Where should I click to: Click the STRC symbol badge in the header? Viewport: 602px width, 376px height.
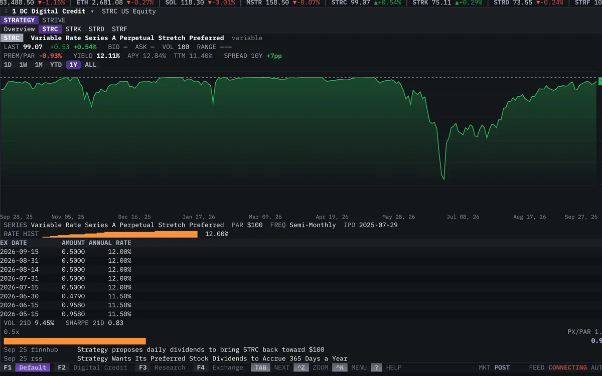(x=12, y=38)
